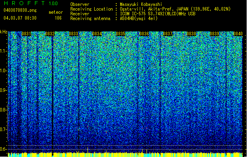
Task: Click the 0.8 kHz axis tick label
Action: [4, 110]
